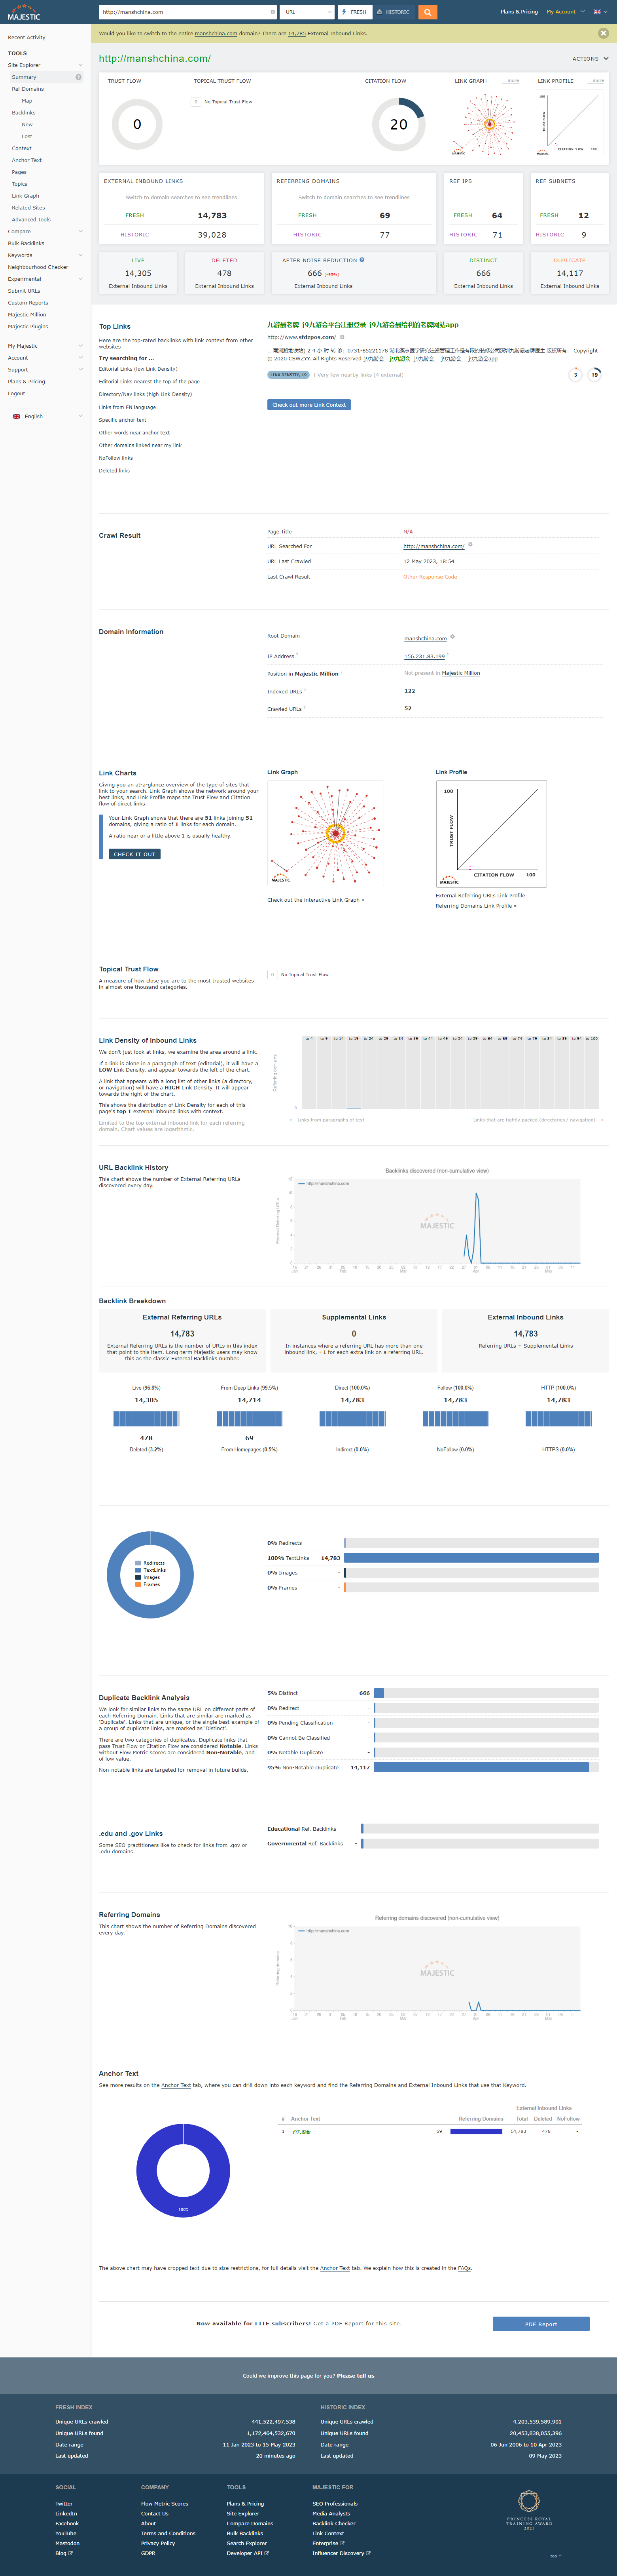
Task: Click the Lost sidebar sub-item
Action: [x=27, y=136]
